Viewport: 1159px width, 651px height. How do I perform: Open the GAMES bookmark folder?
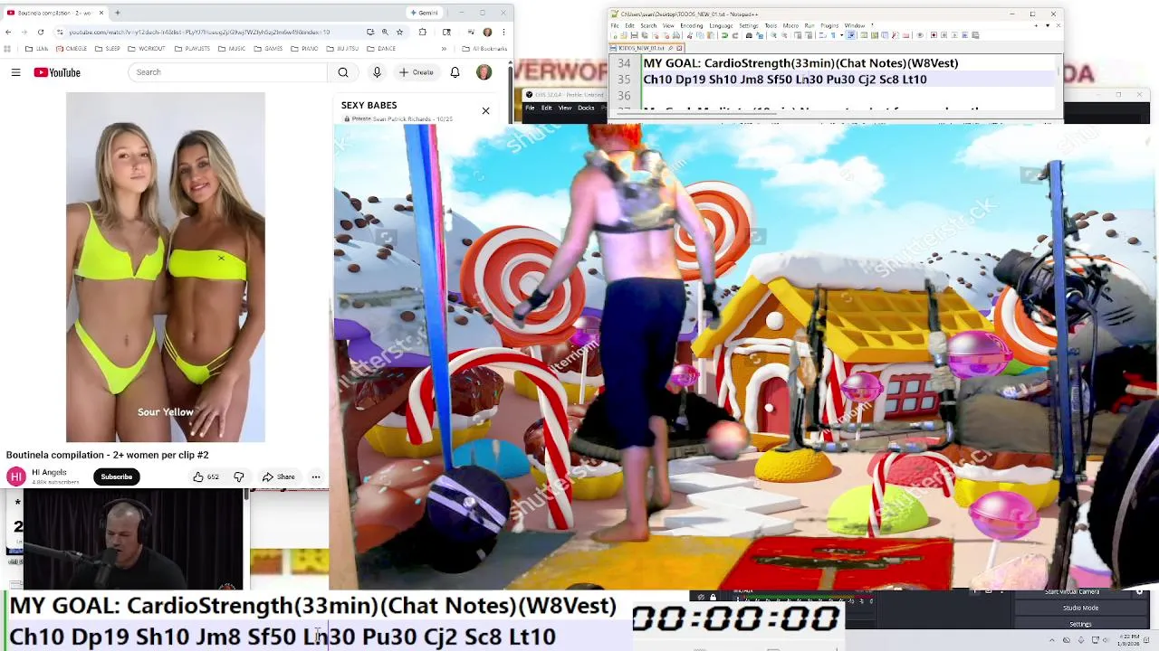(x=269, y=49)
